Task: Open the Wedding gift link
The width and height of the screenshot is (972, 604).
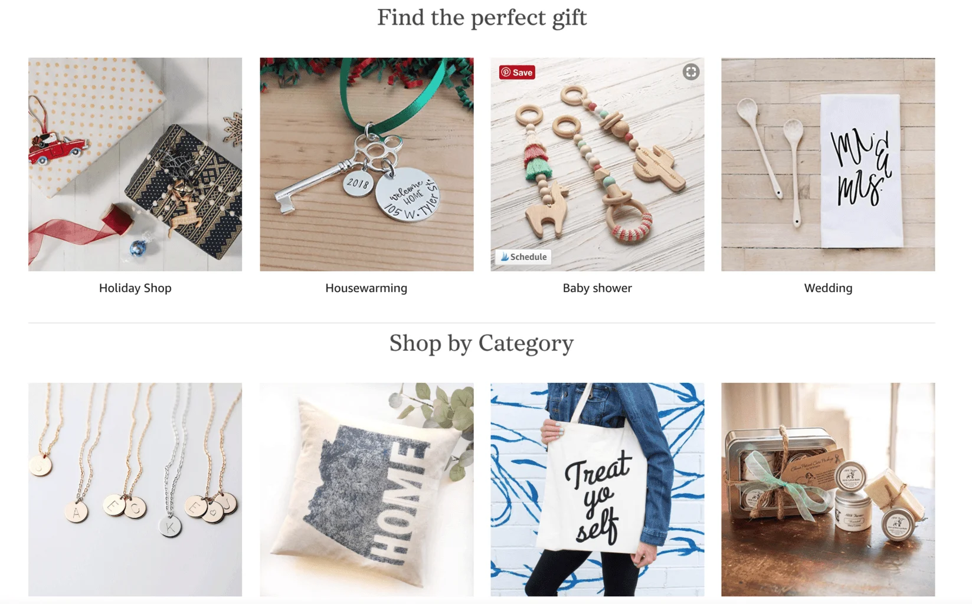Action: [x=828, y=288]
